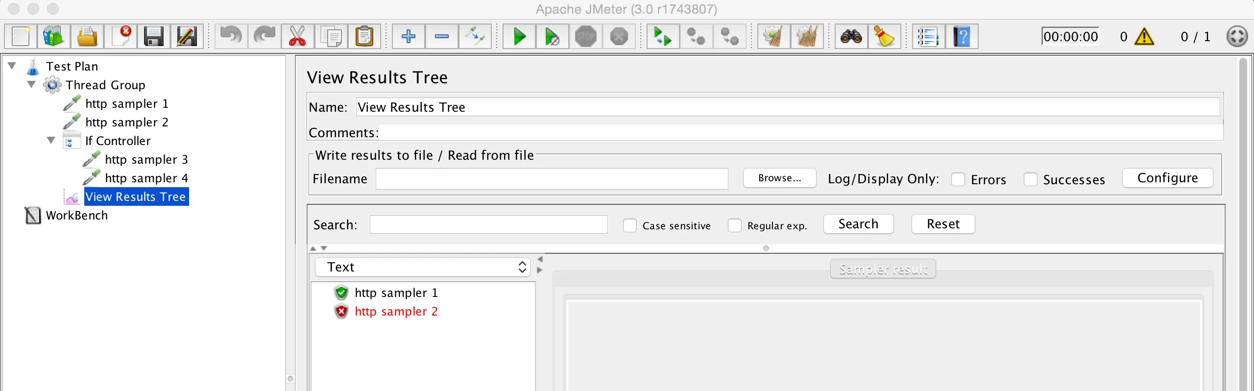Select http sampler 3 under If Controller
This screenshot has width=1254, height=391.
pos(146,159)
